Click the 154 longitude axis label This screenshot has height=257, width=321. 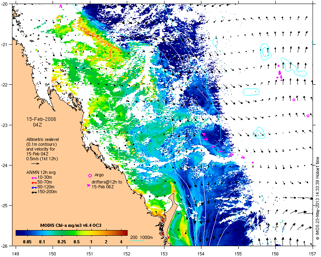click(x=201, y=254)
